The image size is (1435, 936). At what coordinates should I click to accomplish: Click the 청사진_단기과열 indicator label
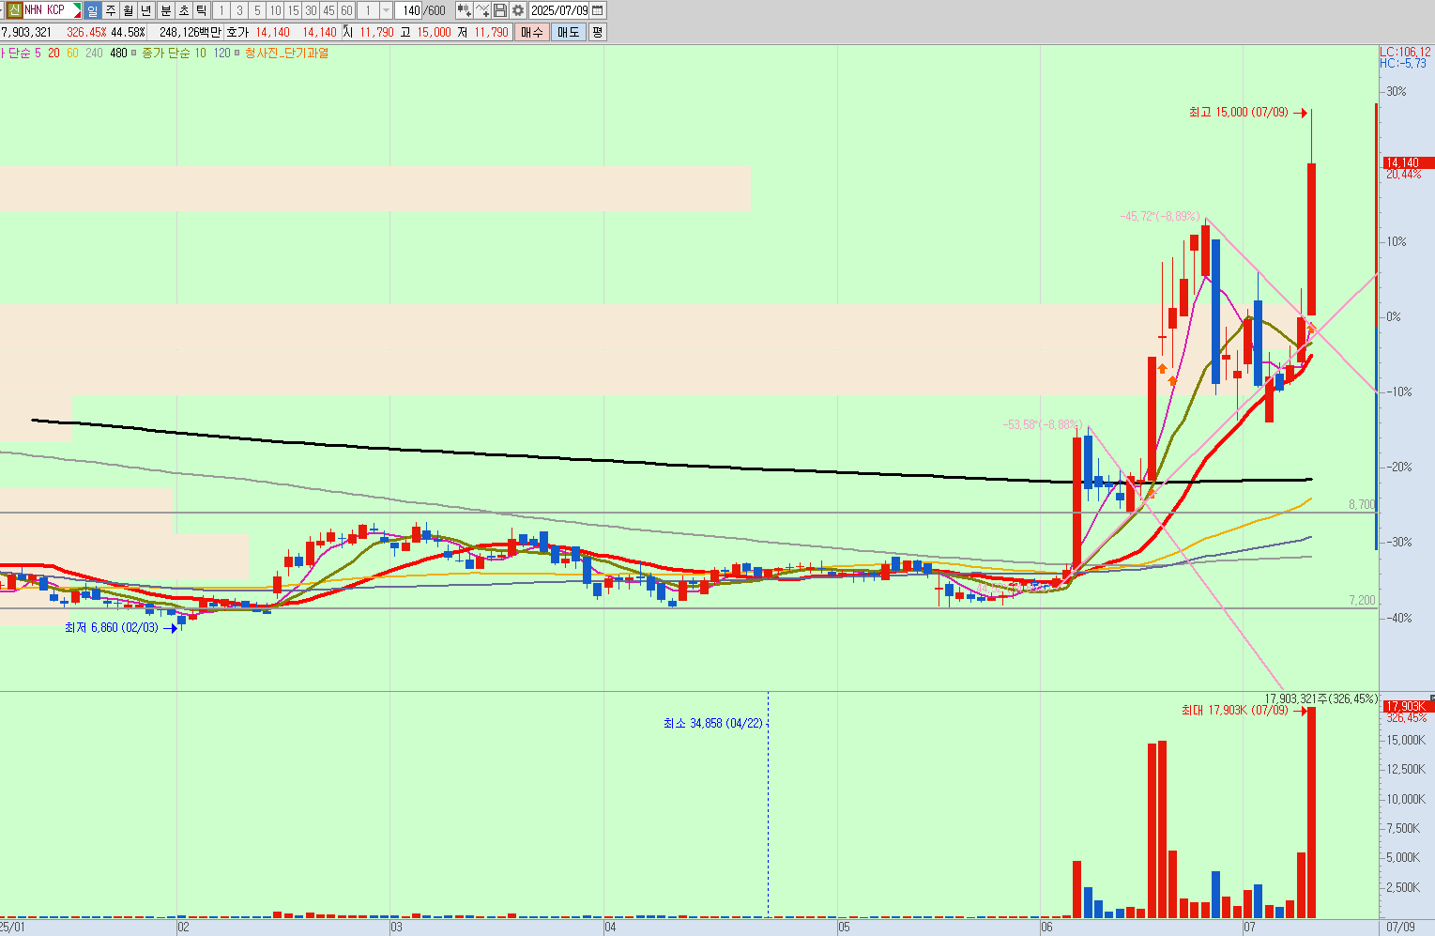click(x=286, y=53)
